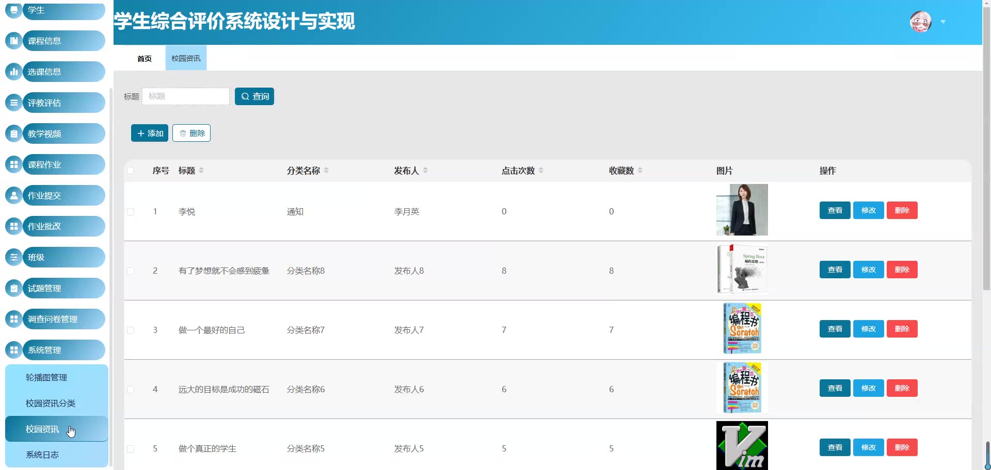This screenshot has width=991, height=470.
Task: Open 轮播图管理 in the submenu
Action: (x=57, y=377)
